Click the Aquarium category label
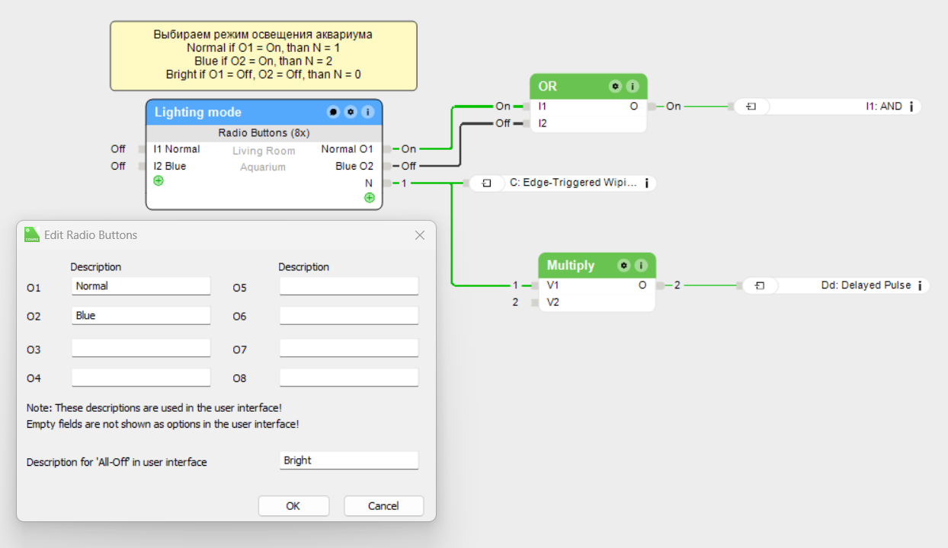The height and width of the screenshot is (548, 948). click(x=263, y=167)
